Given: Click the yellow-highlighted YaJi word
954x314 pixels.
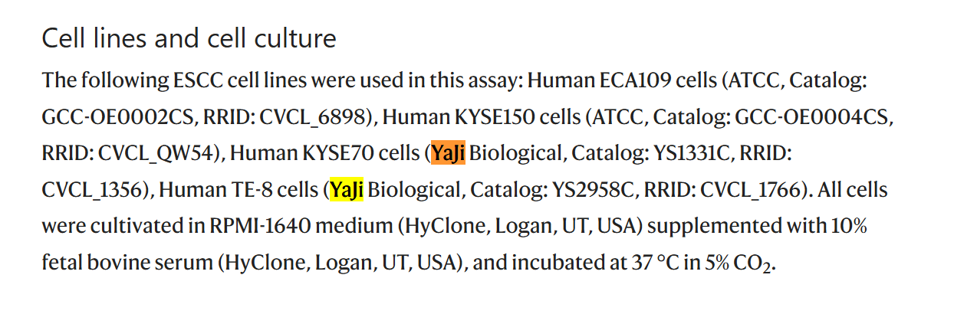Looking at the screenshot, I should point(347,189).
